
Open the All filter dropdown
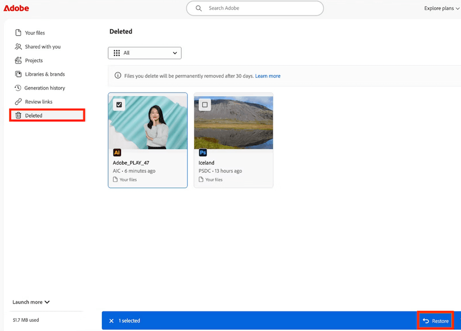pos(145,53)
